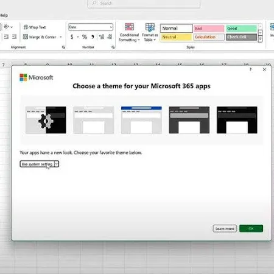This screenshot has width=274, height=274.
Task: Select the Black theme thumbnail
Action: 237,120
